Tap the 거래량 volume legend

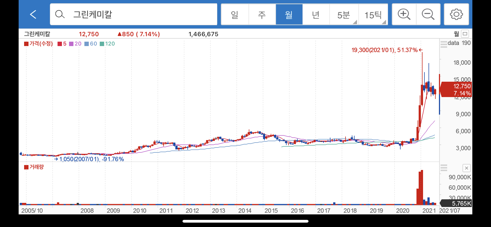pyautogui.click(x=34, y=167)
